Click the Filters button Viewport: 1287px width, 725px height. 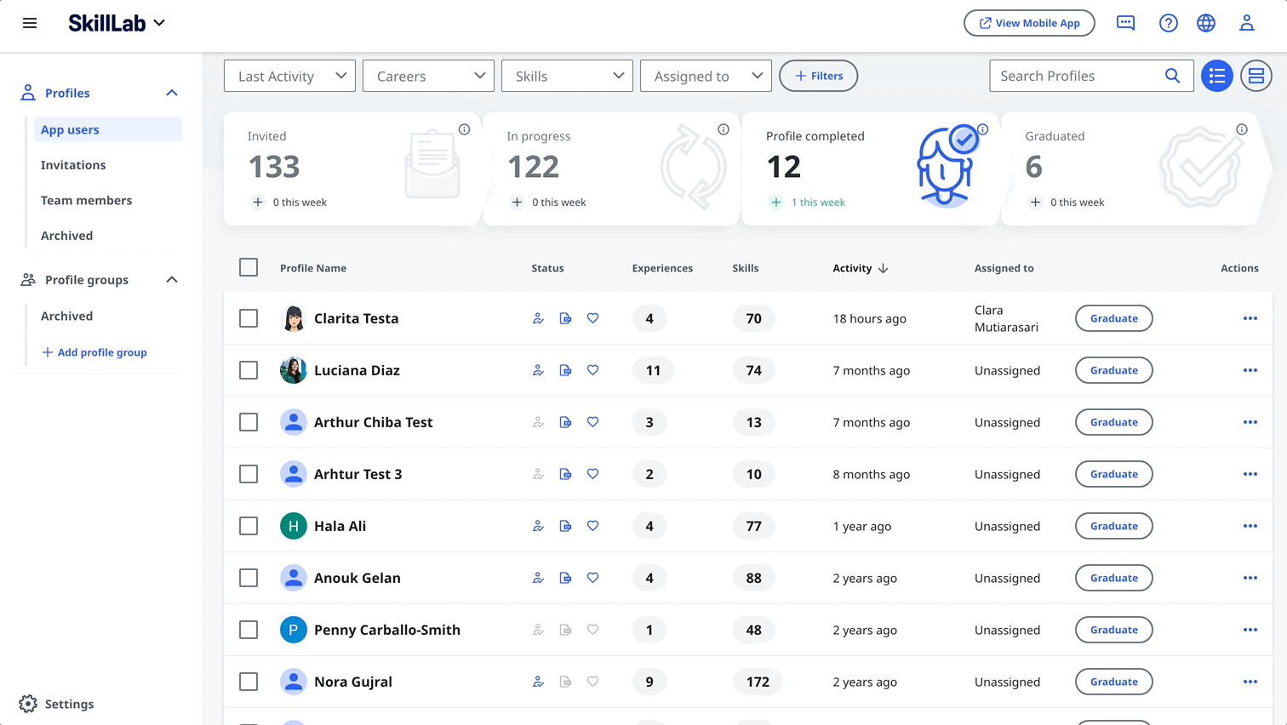(x=818, y=76)
